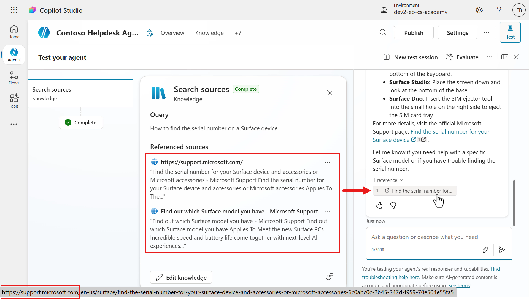Click the attach file paperclip icon

point(485,250)
